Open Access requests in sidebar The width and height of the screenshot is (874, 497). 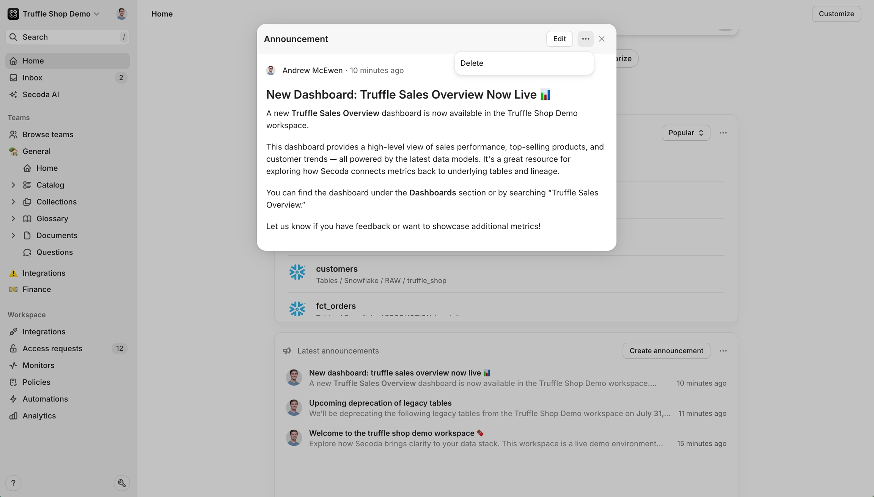pos(52,348)
